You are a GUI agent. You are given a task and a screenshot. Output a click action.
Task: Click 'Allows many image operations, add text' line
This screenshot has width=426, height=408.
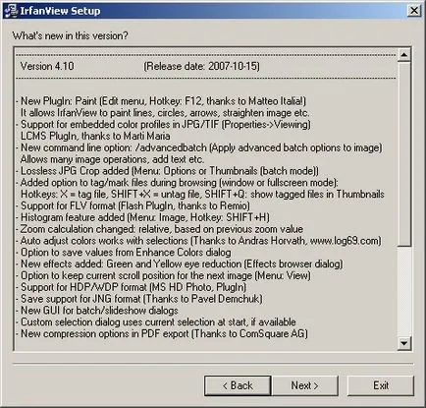(112, 159)
